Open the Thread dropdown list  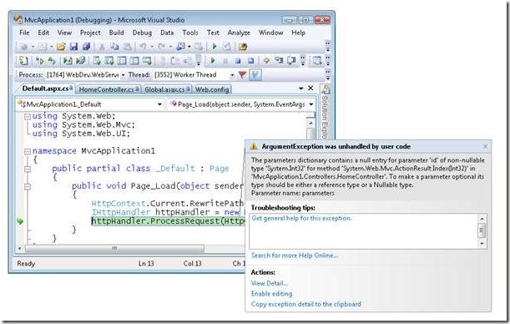pos(232,75)
